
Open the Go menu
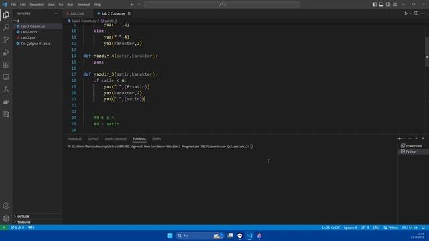point(61,5)
